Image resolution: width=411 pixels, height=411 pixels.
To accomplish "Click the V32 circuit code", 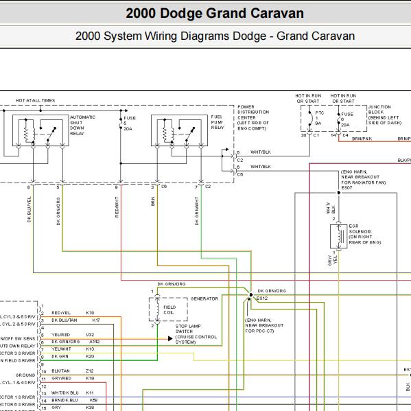I will pyautogui.click(x=90, y=335).
